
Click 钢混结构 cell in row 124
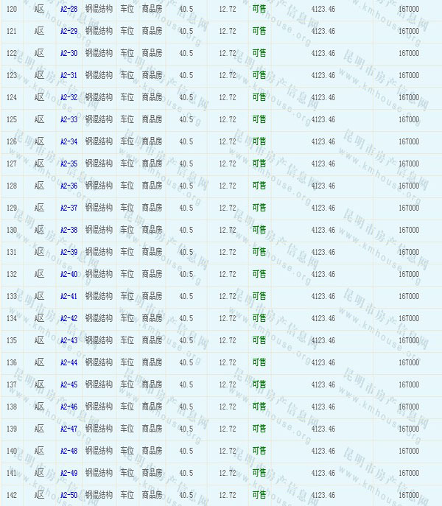click(99, 97)
